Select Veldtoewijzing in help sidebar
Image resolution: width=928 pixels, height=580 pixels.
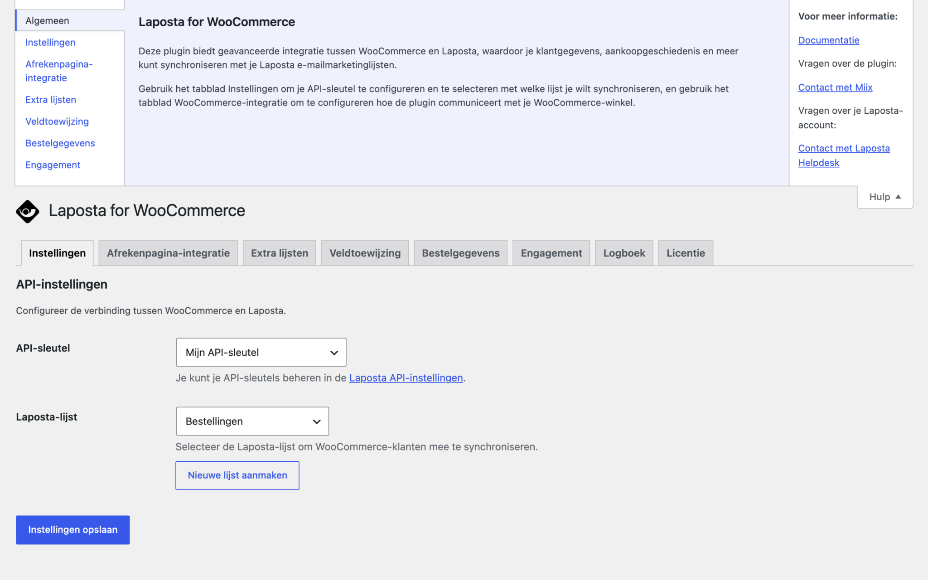click(57, 121)
